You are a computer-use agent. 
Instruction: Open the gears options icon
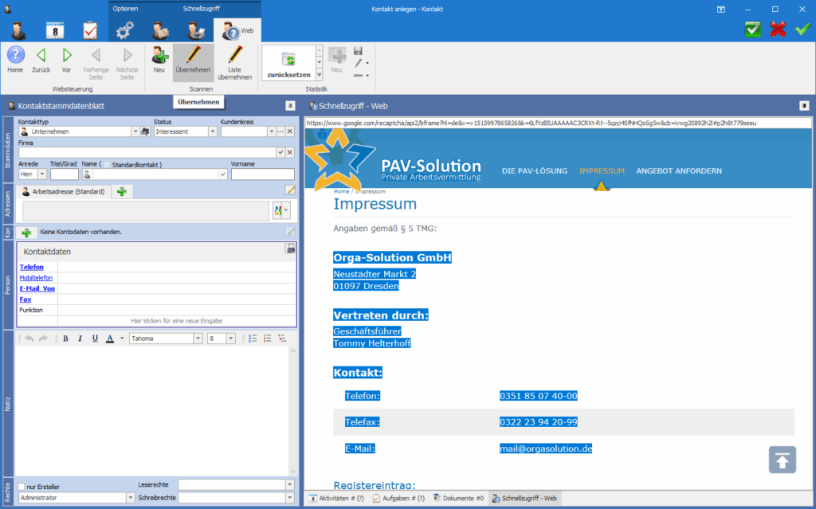click(x=125, y=31)
